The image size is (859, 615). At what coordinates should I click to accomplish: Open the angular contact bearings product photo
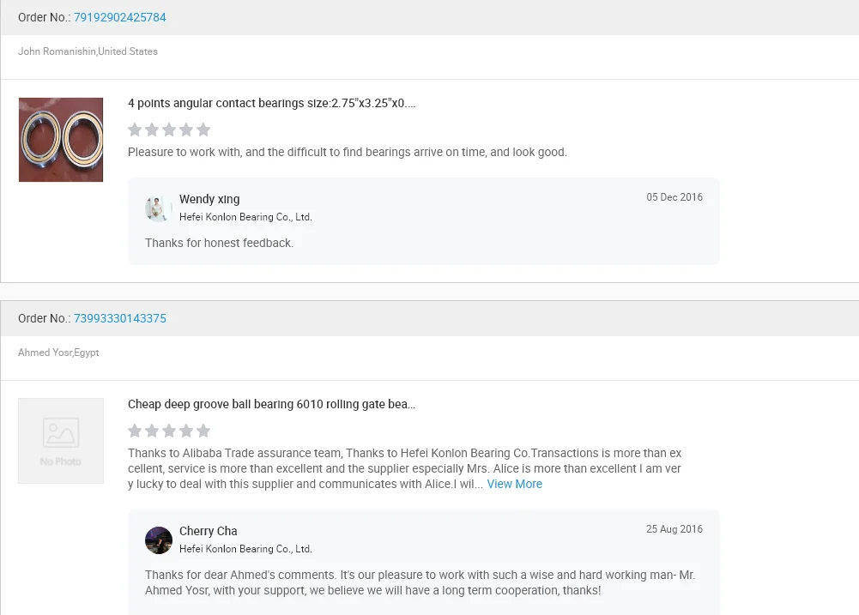(61, 140)
